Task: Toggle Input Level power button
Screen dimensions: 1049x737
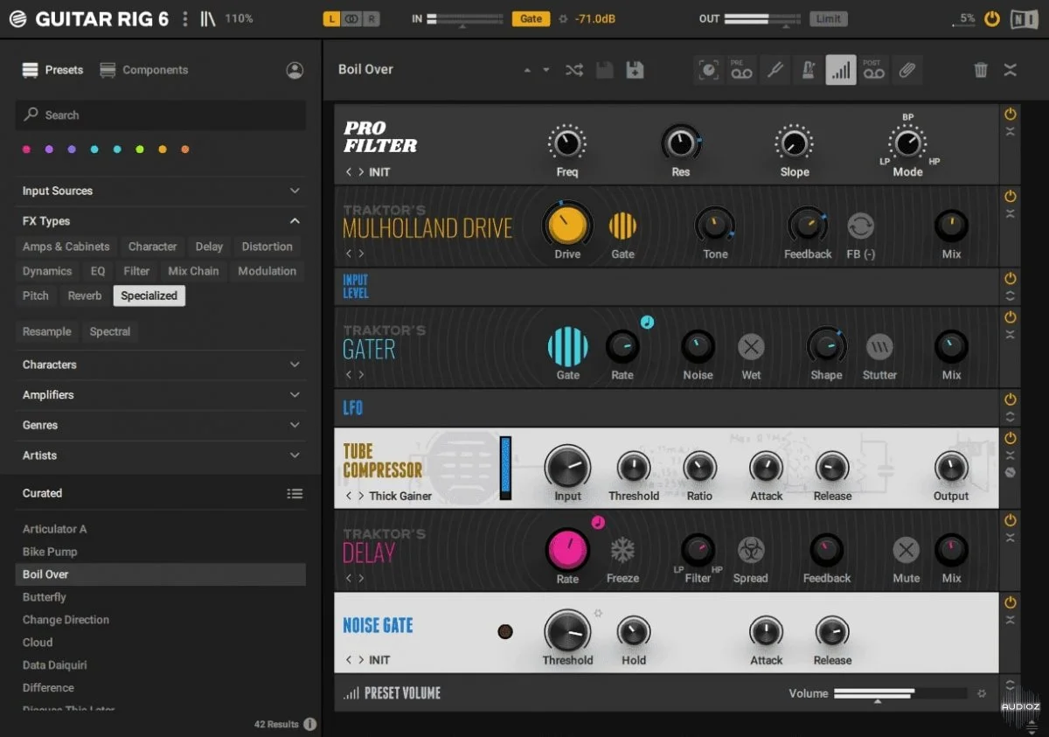Action: coord(1011,279)
